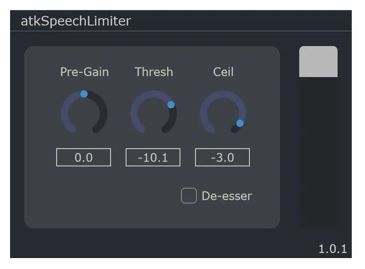This screenshot has width=365, height=269.
Task: Click the De-esser label text
Action: (x=227, y=196)
